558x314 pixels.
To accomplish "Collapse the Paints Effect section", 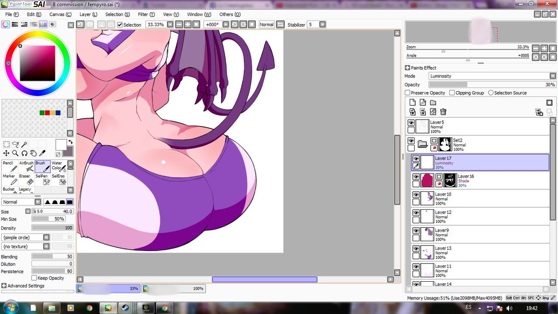I will click(407, 68).
